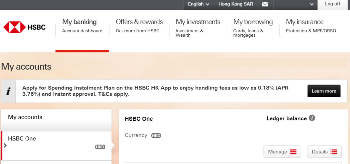Click the HKD badge beside Currency
The image size is (350, 164).
pos(156,135)
